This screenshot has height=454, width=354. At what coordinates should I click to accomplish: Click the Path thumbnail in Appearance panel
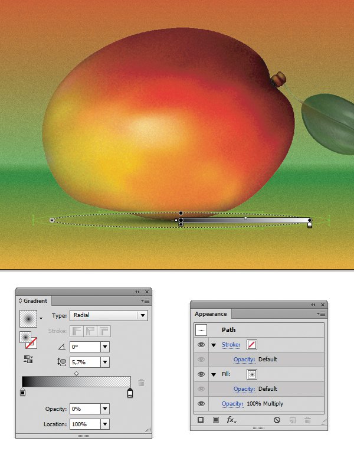201,330
